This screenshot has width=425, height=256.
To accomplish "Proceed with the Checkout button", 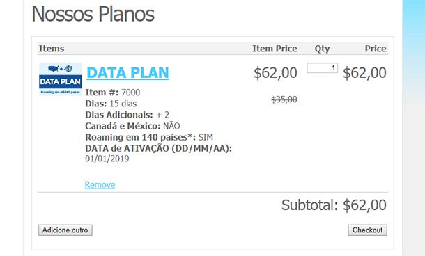I will (x=368, y=230).
